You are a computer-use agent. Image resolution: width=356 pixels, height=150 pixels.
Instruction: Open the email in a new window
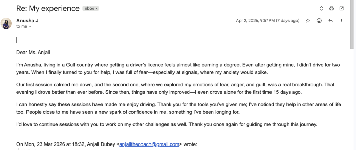click(x=342, y=8)
